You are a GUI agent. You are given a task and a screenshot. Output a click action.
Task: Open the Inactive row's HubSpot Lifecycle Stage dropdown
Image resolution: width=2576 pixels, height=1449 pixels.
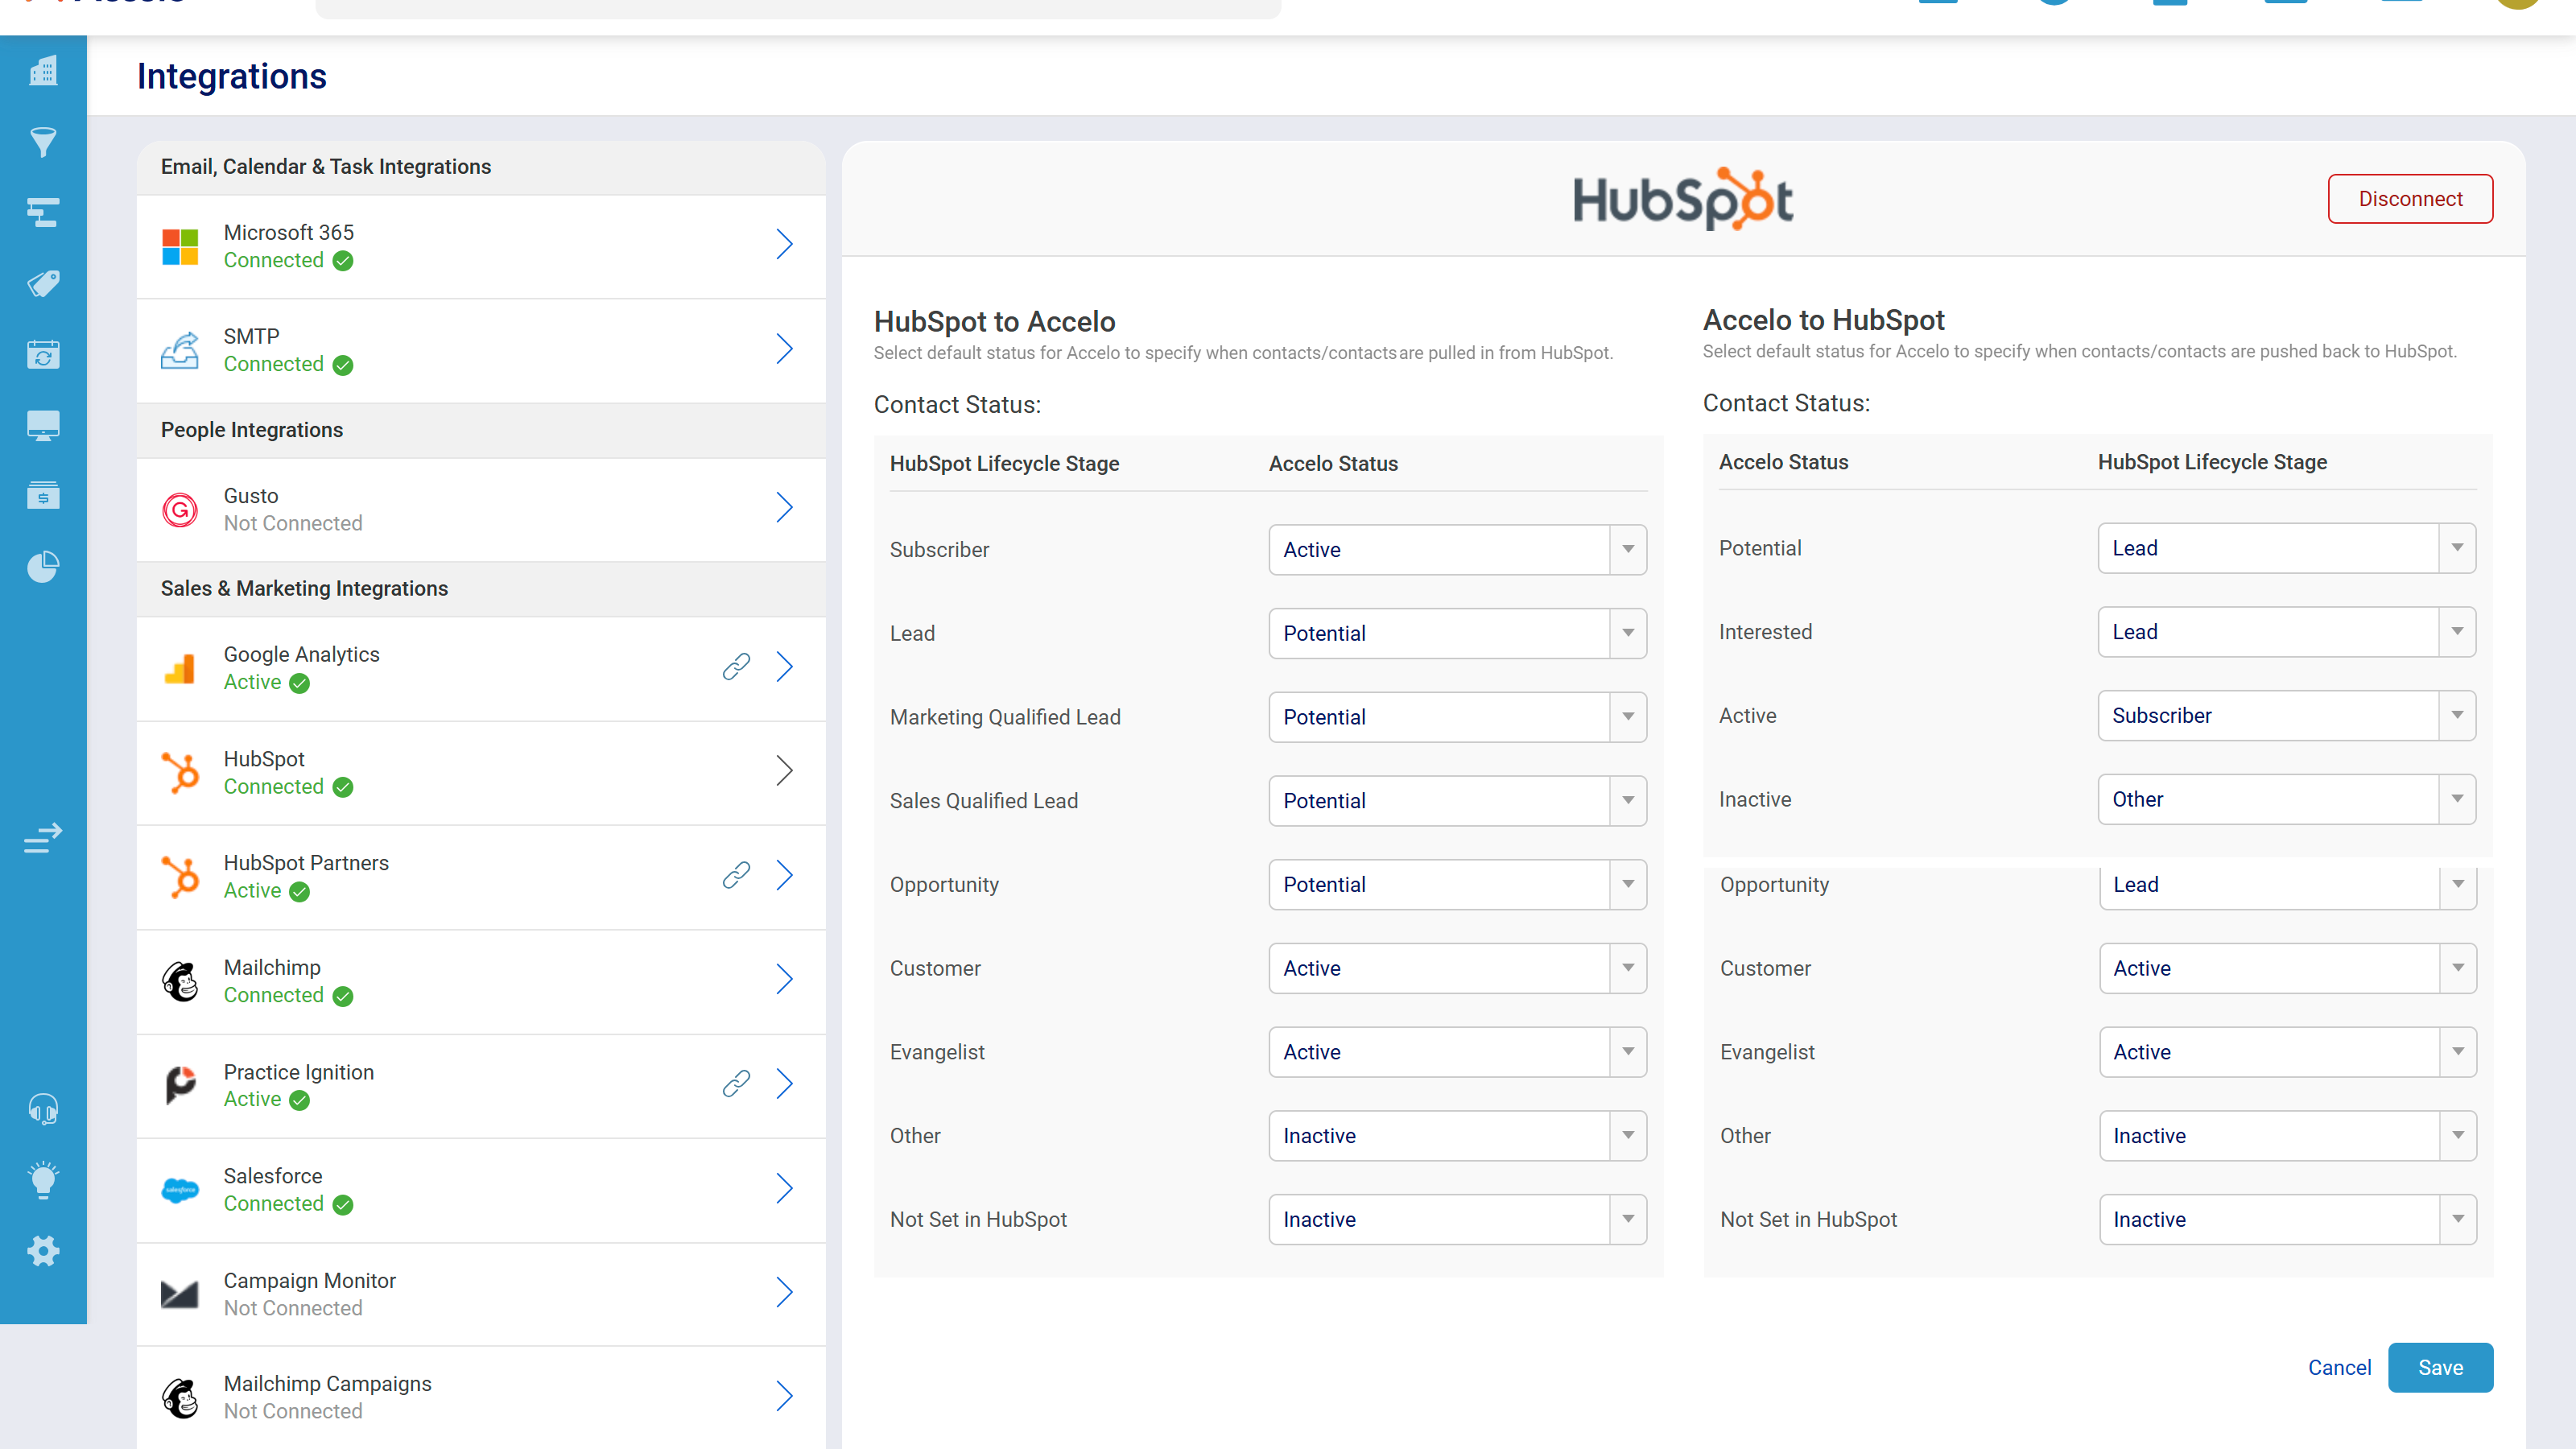pyautogui.click(x=2286, y=799)
